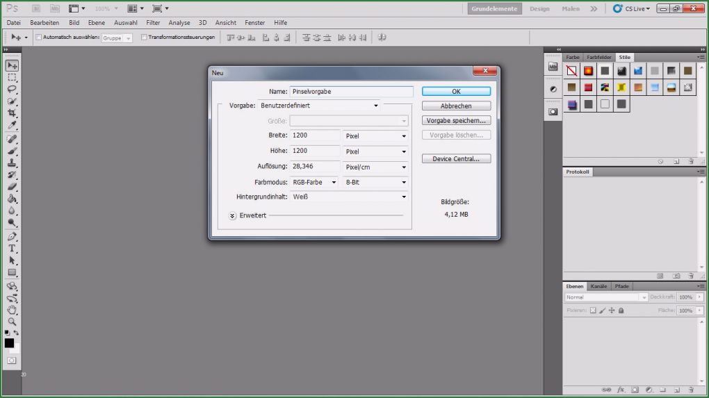709x398 pixels.
Task: Open the 'Farbmodus' RGB-Farbe dropdown
Action: [x=313, y=183]
